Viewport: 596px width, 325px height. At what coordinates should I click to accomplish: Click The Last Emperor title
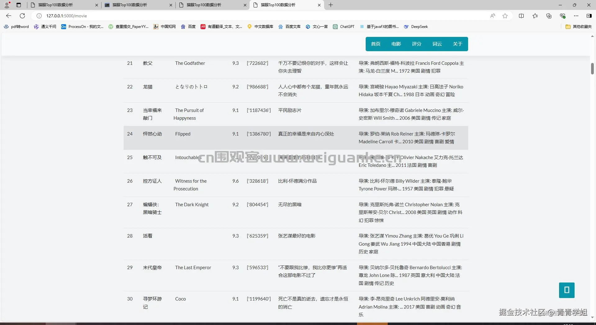[193, 268]
